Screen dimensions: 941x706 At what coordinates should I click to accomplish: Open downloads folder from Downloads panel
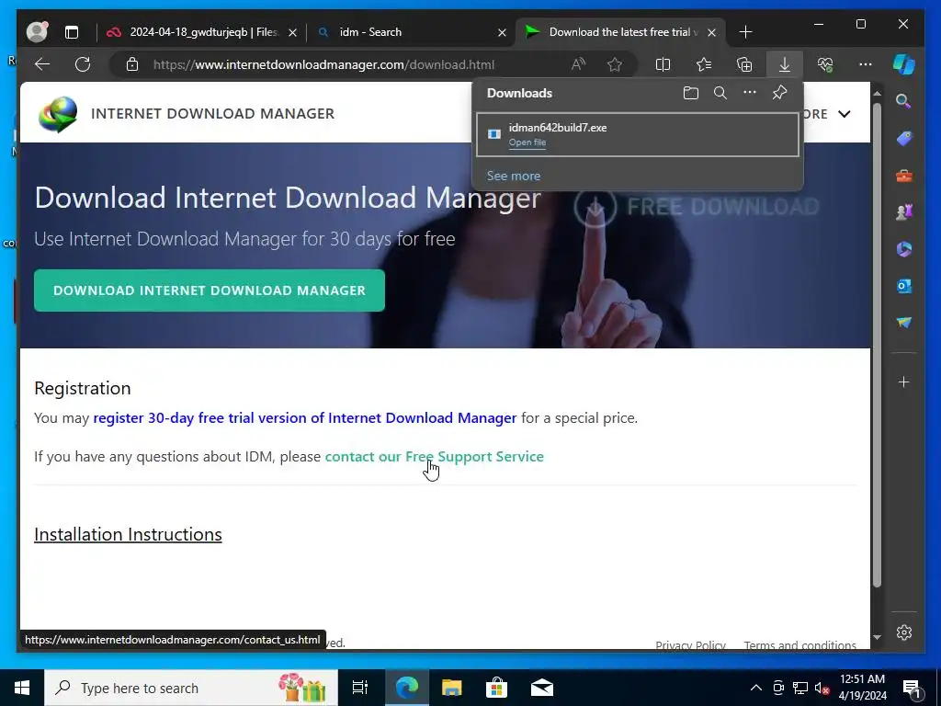point(691,93)
